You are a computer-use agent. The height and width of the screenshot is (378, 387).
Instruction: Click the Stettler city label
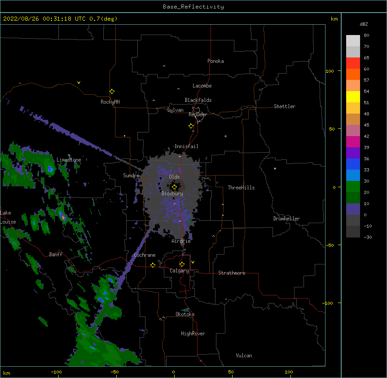click(x=285, y=106)
